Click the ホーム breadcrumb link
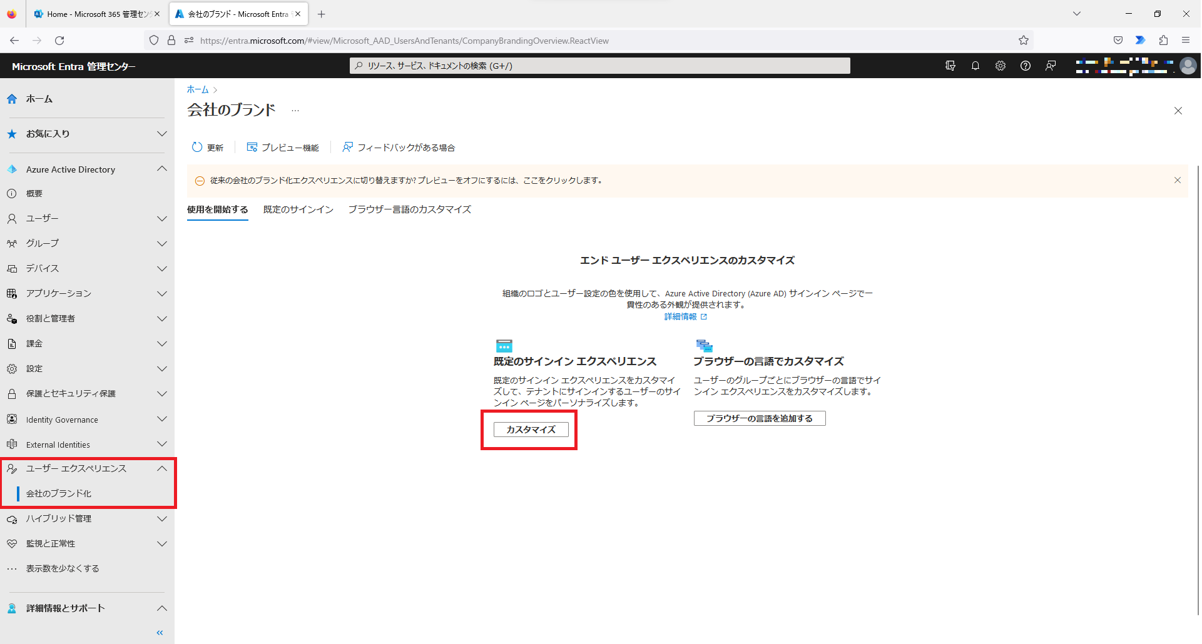Image resolution: width=1202 pixels, height=644 pixels. (198, 89)
